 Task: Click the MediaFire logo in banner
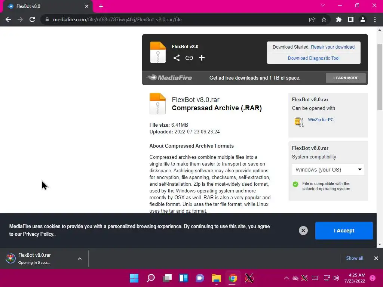pyautogui.click(x=169, y=78)
